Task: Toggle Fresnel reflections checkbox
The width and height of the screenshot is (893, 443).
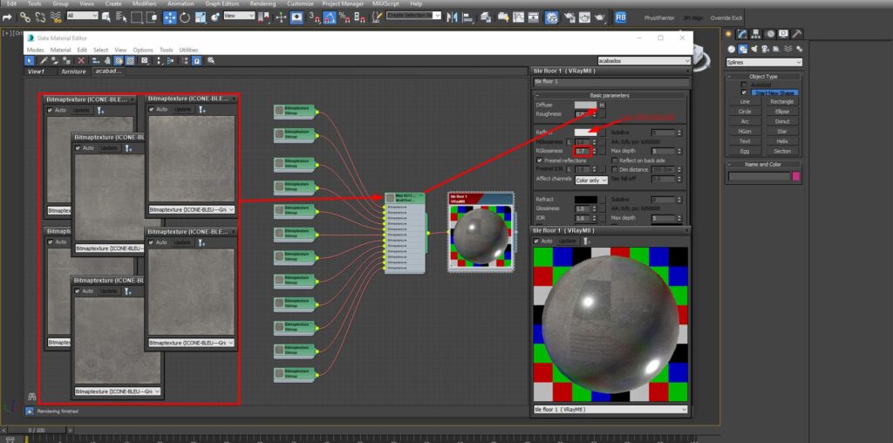Action: (539, 160)
